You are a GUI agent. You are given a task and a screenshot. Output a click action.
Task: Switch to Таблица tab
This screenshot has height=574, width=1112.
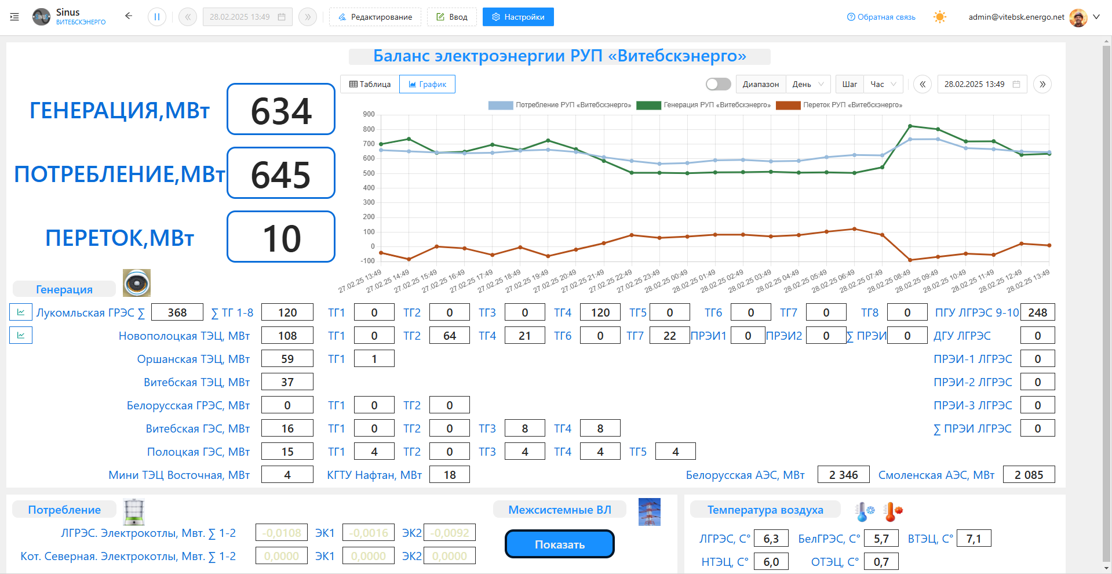(x=370, y=84)
